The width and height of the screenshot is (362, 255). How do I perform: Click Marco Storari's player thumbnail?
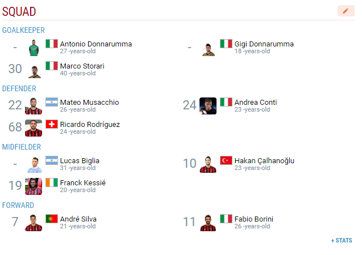tap(34, 70)
